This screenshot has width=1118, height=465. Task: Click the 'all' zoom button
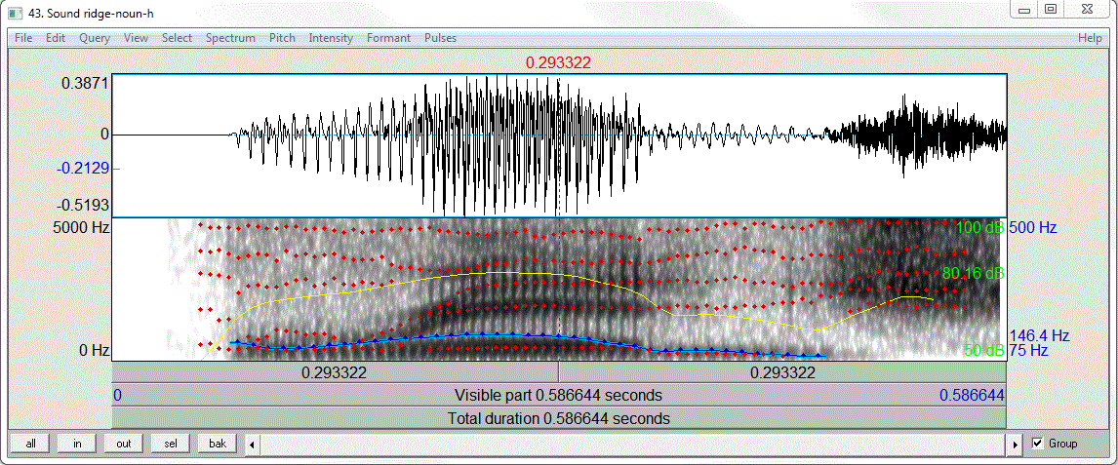coord(30,444)
